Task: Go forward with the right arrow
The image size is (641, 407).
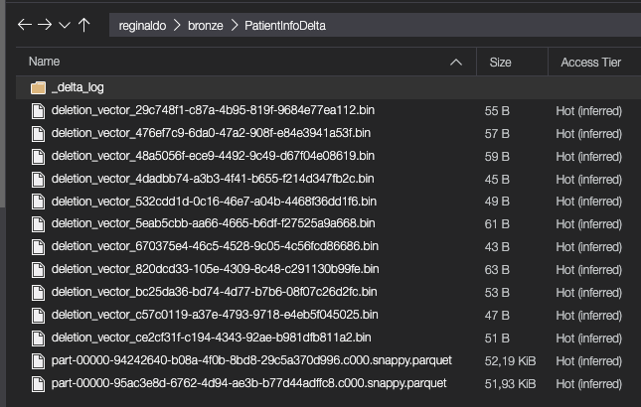Action: pos(45,25)
